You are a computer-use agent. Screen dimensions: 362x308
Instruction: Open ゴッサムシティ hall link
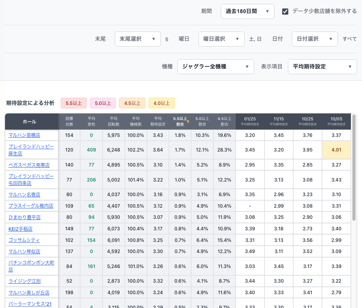pyautogui.click(x=24, y=240)
